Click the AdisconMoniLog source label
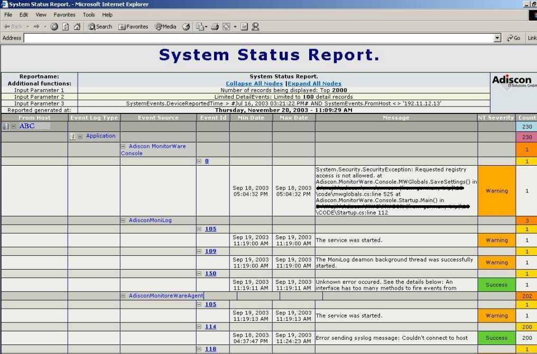 pos(150,220)
